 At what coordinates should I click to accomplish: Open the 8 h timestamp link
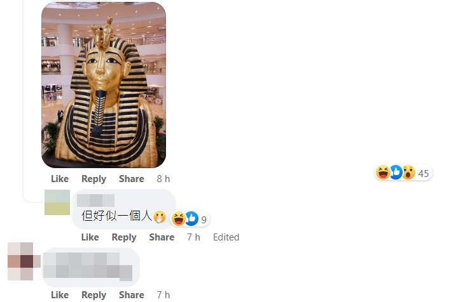click(x=163, y=179)
